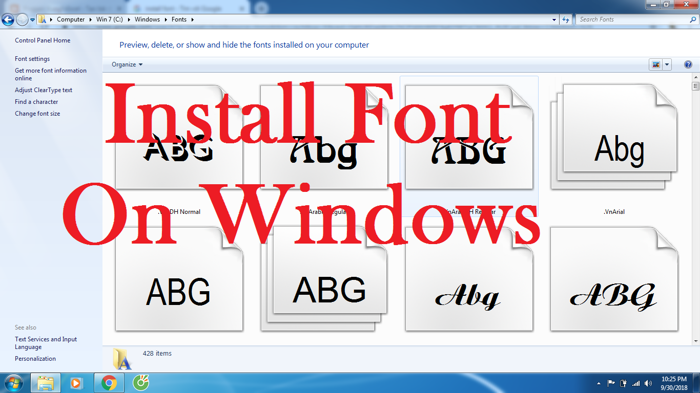Expand the Fonts breadcrumb arrow
The height and width of the screenshot is (393, 700).
click(x=192, y=19)
